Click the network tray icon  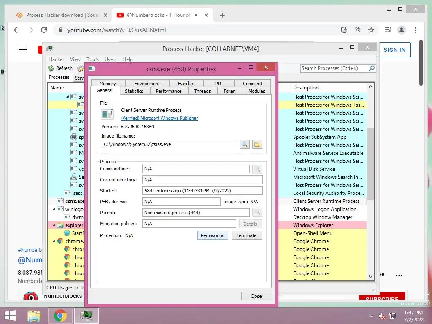click(392, 316)
